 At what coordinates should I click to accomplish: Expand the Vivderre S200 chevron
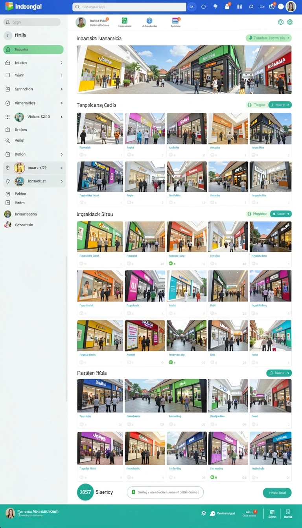coord(62,117)
